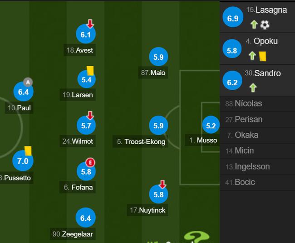Click the red substitution arrow on Nuytinck
This screenshot has width=295, height=243.
click(162, 184)
